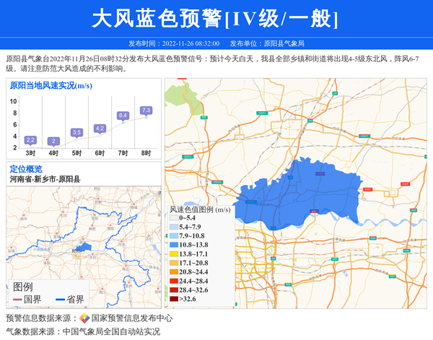Click the 6.4 data label at 7时
The height and width of the screenshot is (340, 433).
tap(123, 115)
